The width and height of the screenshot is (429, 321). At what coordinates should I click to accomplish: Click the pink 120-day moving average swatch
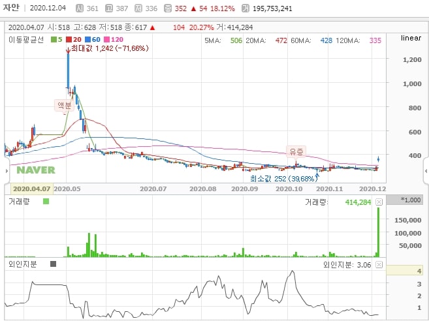pyautogui.click(x=106, y=40)
